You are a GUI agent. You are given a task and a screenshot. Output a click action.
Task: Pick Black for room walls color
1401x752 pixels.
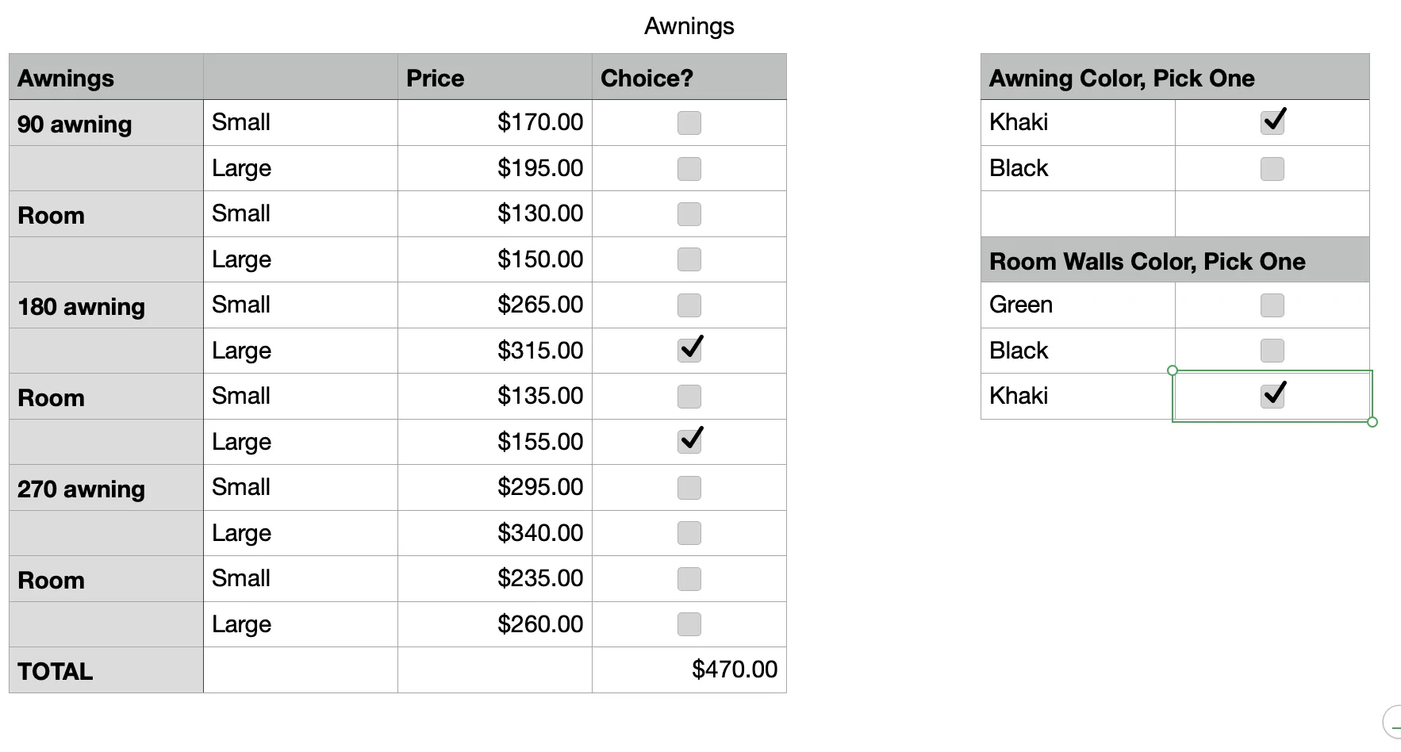(x=1272, y=351)
